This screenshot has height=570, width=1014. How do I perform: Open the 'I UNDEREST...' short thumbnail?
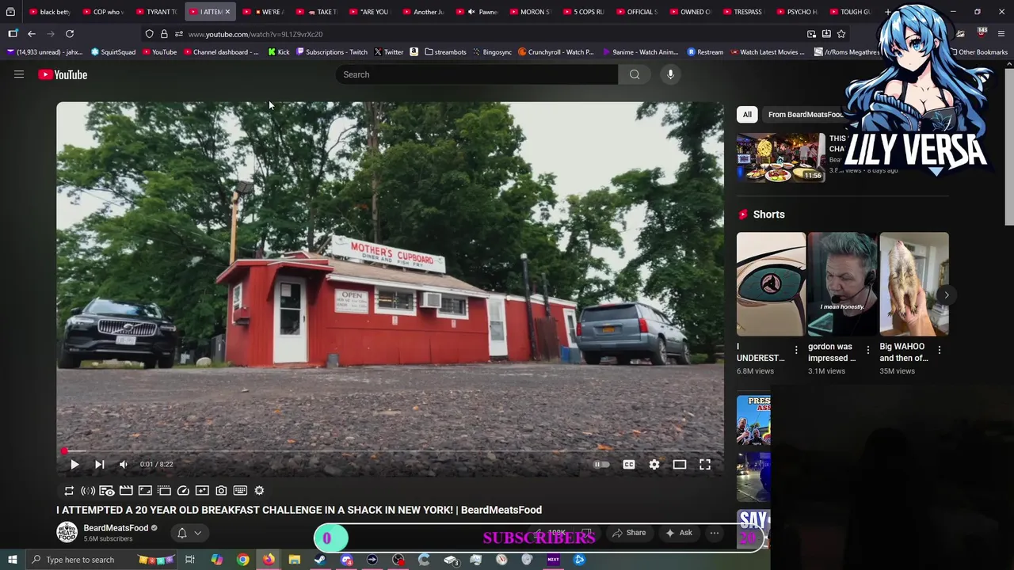tap(771, 284)
